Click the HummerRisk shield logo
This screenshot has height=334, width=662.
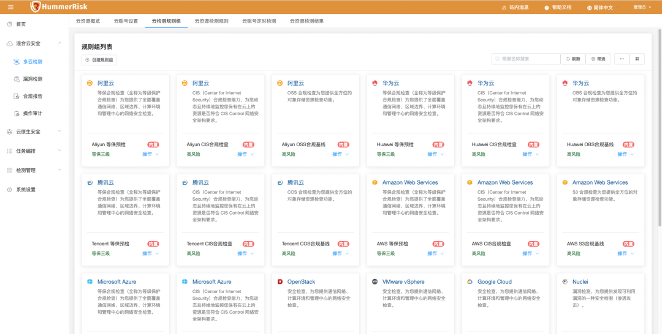click(x=36, y=7)
